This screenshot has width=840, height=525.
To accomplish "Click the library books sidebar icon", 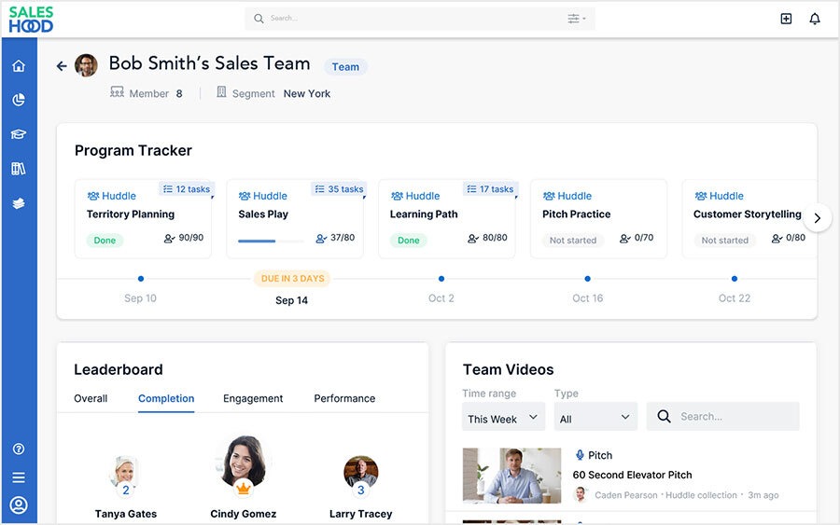I will click(x=19, y=169).
